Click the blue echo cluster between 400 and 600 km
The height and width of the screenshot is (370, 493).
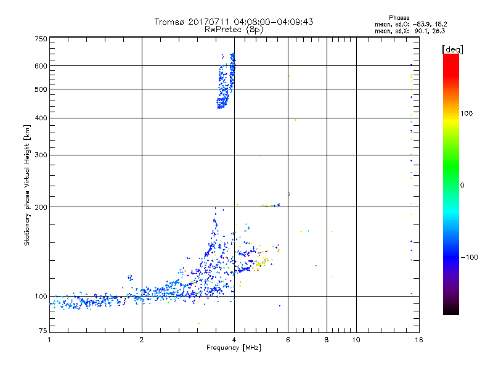(x=226, y=82)
